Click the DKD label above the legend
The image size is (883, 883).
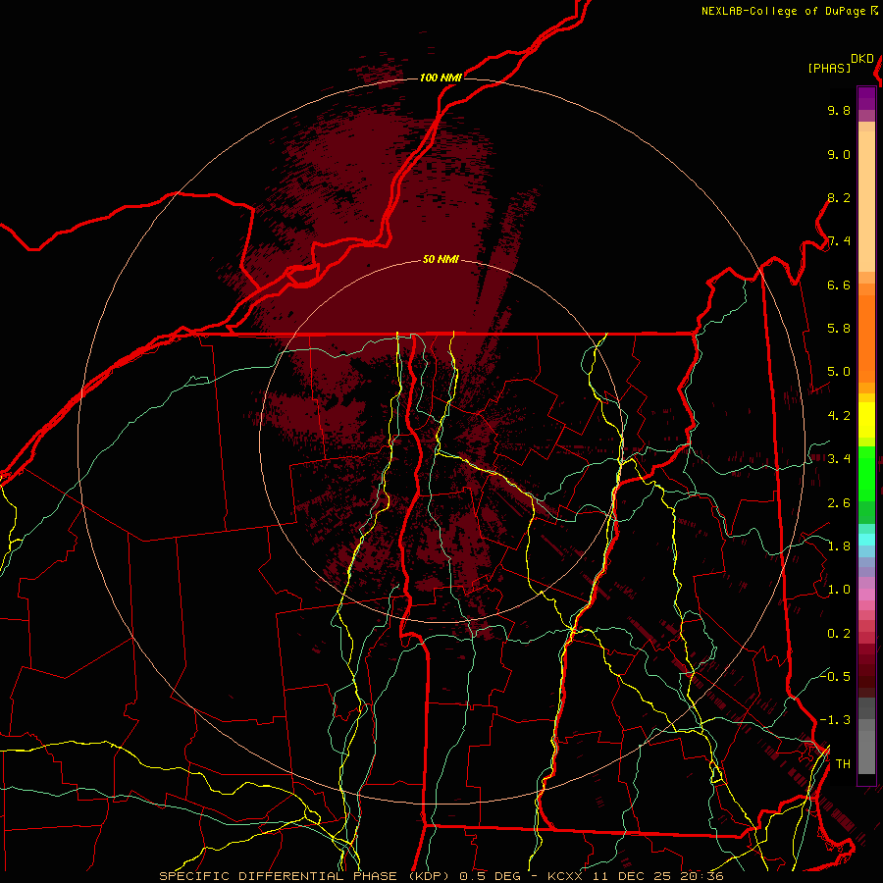point(862,59)
